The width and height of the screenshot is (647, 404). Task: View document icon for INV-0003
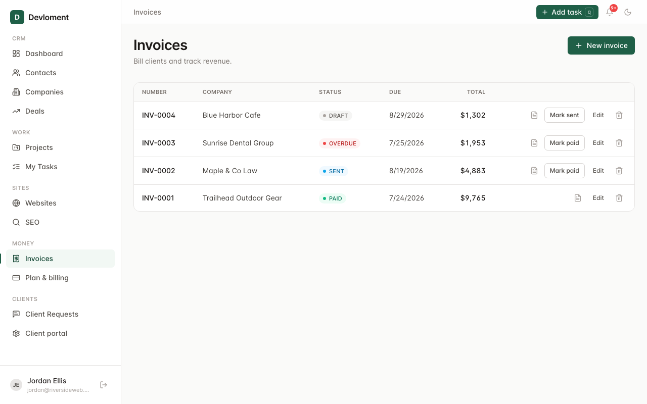click(534, 143)
